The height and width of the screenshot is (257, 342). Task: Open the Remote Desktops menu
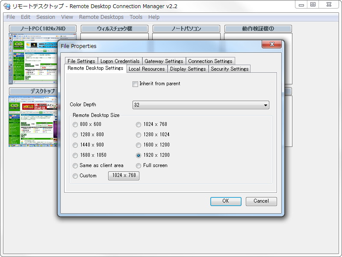pos(101,17)
